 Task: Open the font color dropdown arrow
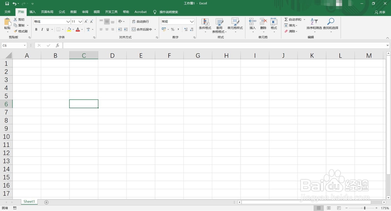(x=82, y=30)
